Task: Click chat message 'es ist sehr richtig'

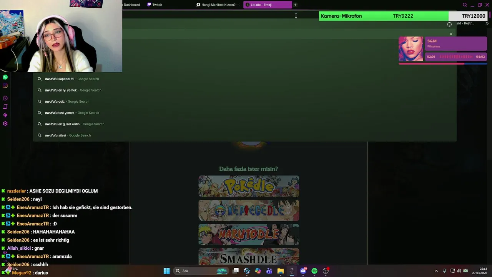Action: coord(51,240)
